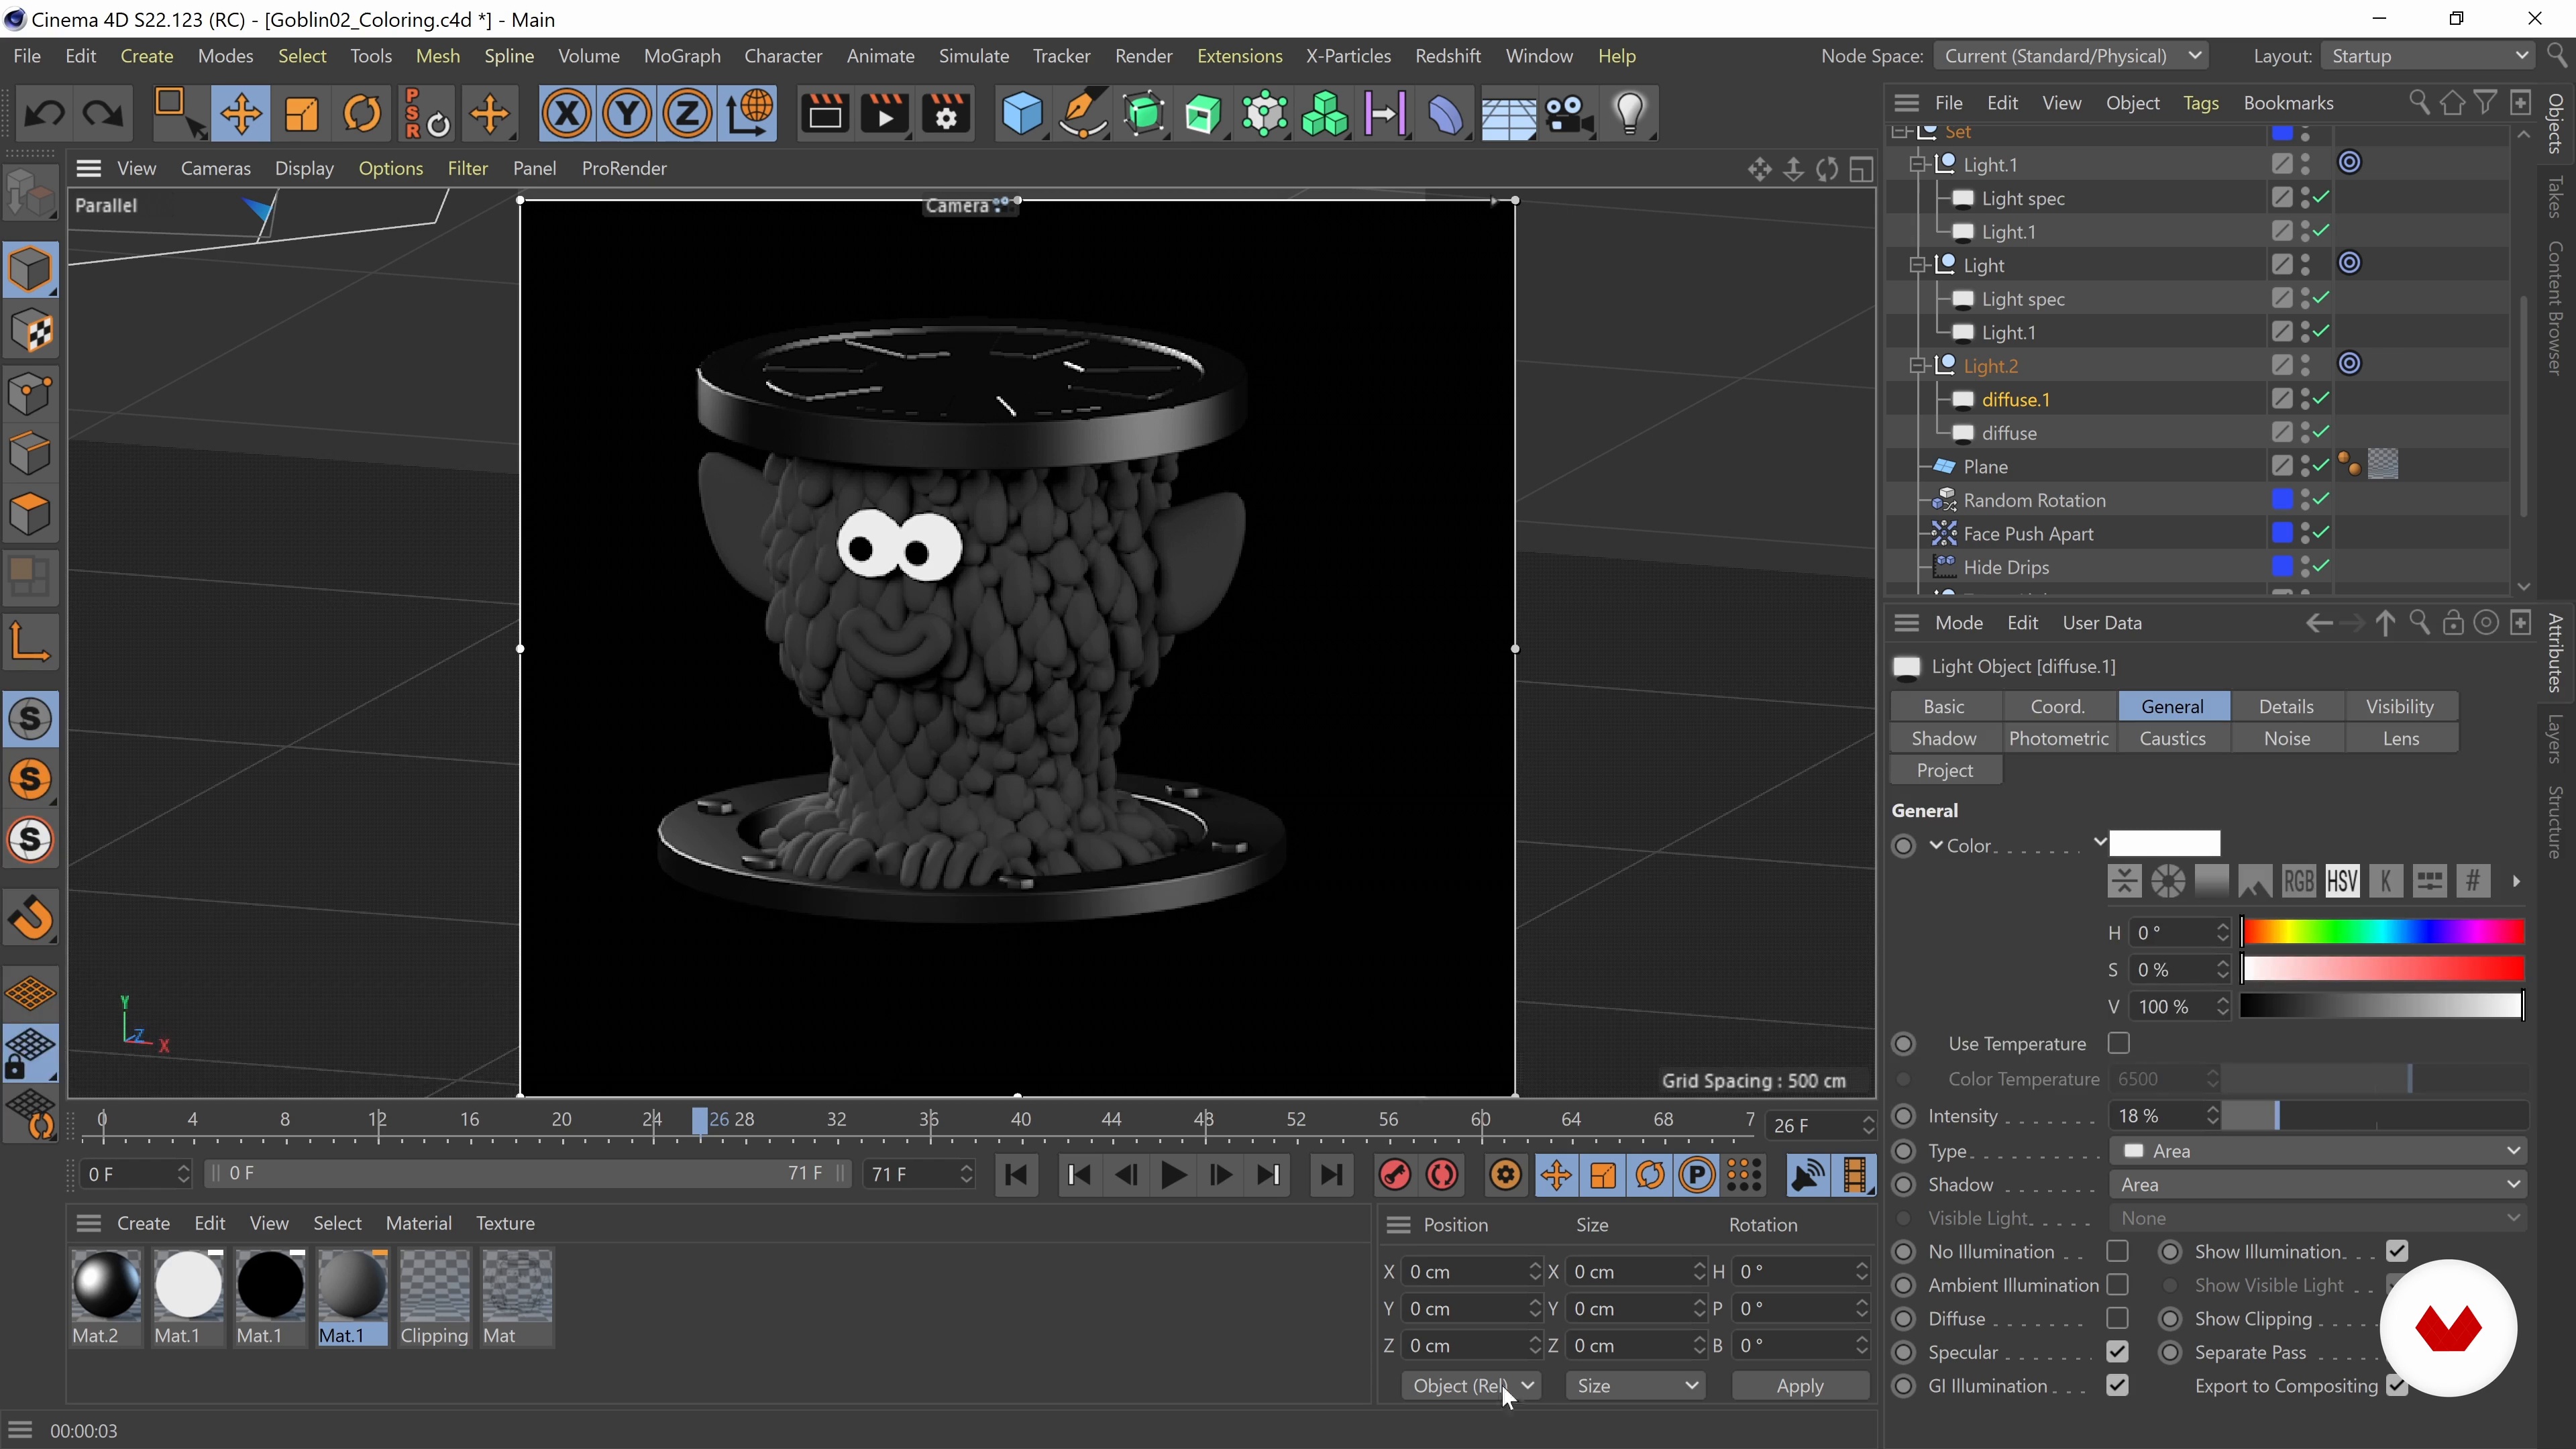This screenshot has height=1449, width=2576.
Task: Select the Clipping material thumbnail
Action: click(434, 1297)
